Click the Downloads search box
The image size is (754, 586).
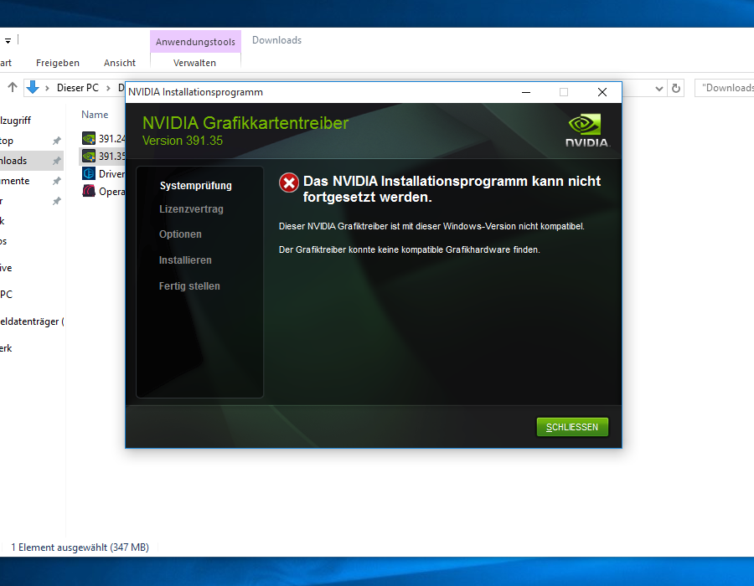coord(724,88)
